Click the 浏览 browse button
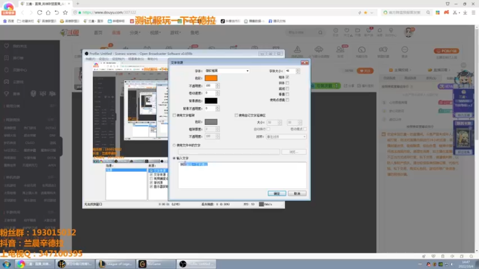The image size is (479, 269). point(293,152)
